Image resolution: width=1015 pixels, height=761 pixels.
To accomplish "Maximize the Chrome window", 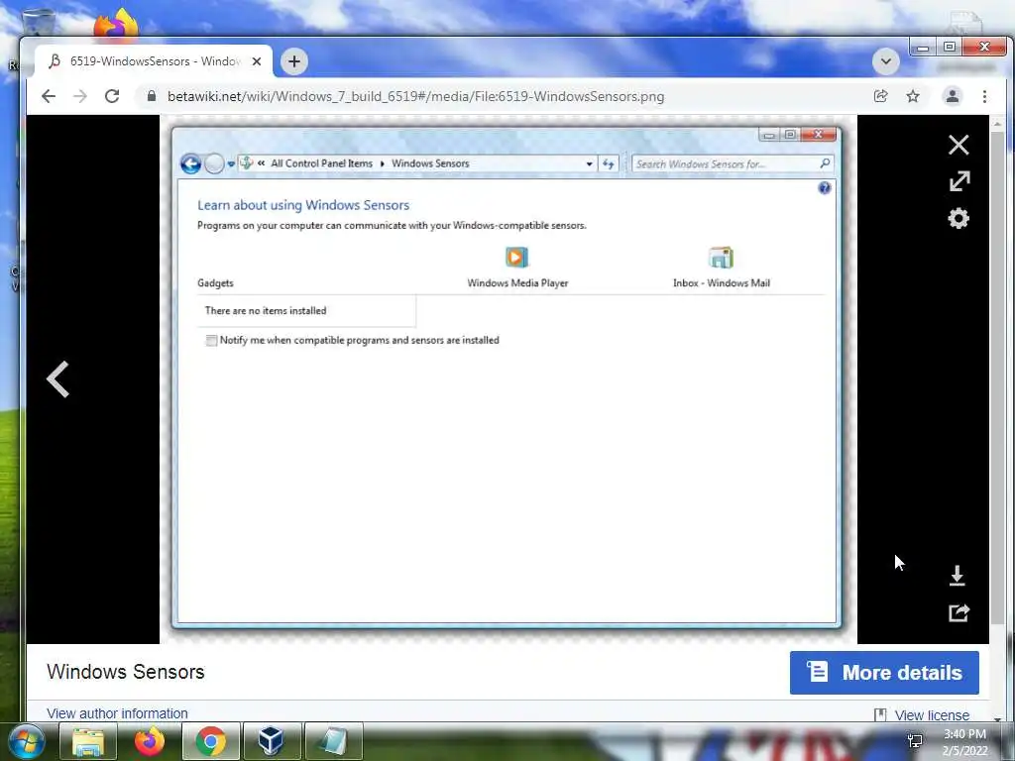I will pyautogui.click(x=950, y=48).
